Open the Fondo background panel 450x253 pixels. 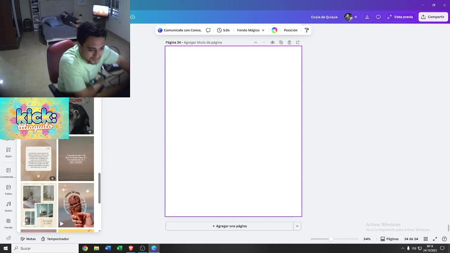tap(8, 223)
